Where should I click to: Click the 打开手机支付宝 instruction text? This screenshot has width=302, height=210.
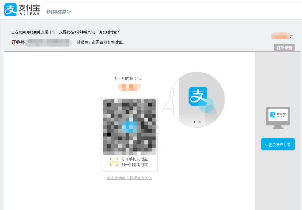134,159
